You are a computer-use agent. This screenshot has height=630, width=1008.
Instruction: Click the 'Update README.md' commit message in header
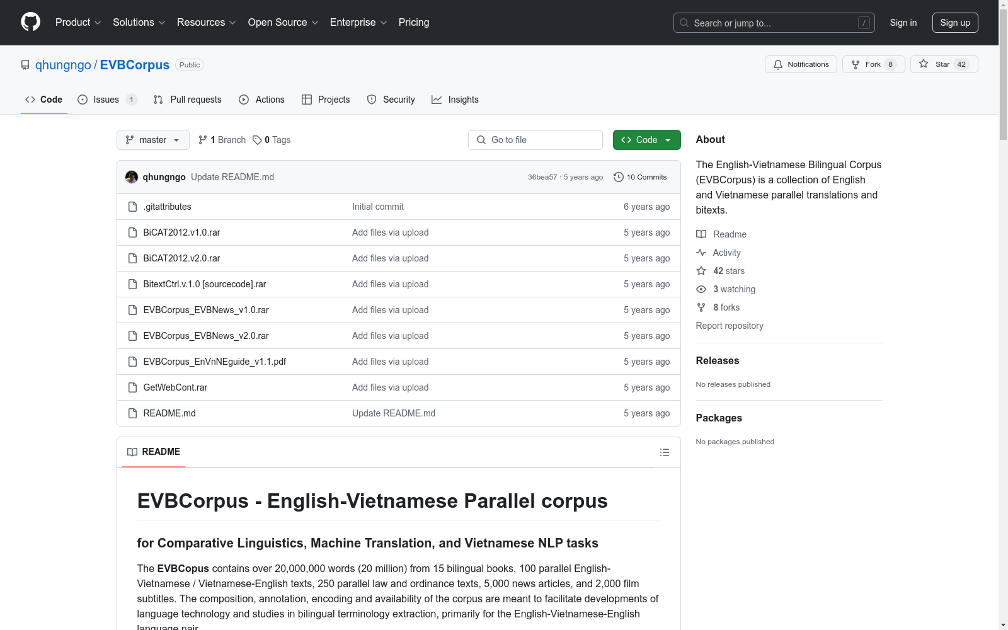coord(232,177)
